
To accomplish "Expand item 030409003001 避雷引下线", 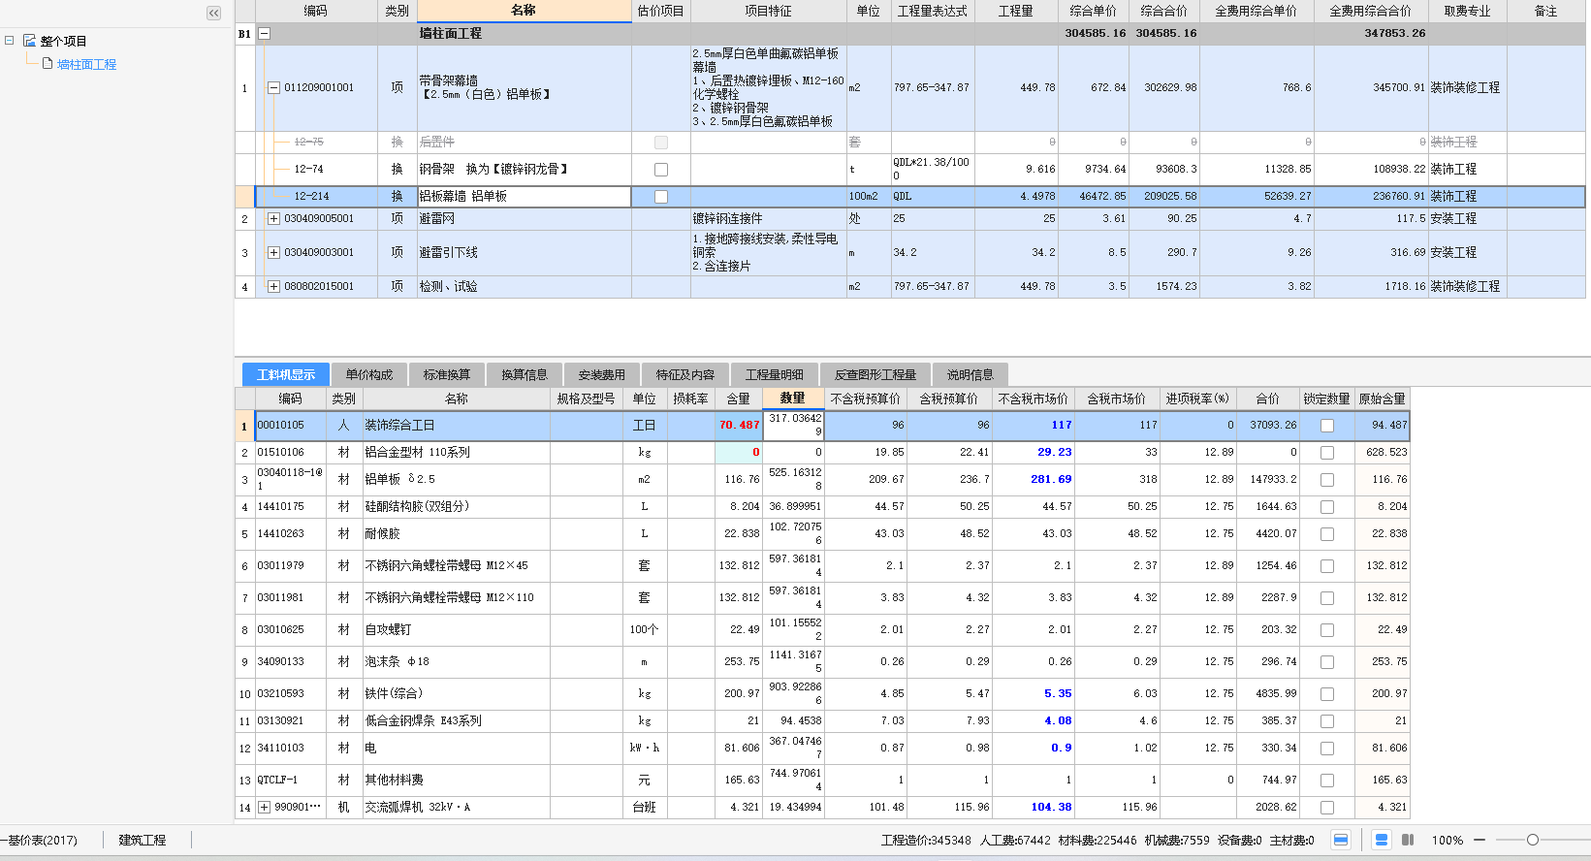I will click(273, 252).
